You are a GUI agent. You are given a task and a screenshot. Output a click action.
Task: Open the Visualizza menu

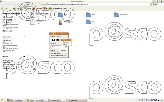[15, 5]
